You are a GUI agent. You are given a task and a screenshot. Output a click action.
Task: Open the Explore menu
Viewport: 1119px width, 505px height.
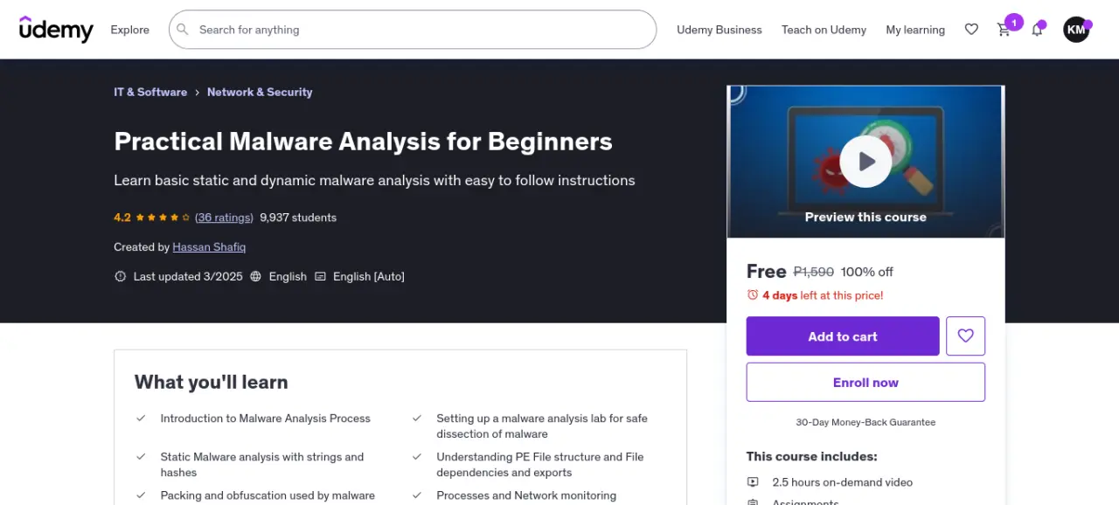(129, 30)
